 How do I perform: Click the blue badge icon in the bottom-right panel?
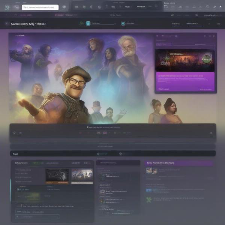click(148, 190)
